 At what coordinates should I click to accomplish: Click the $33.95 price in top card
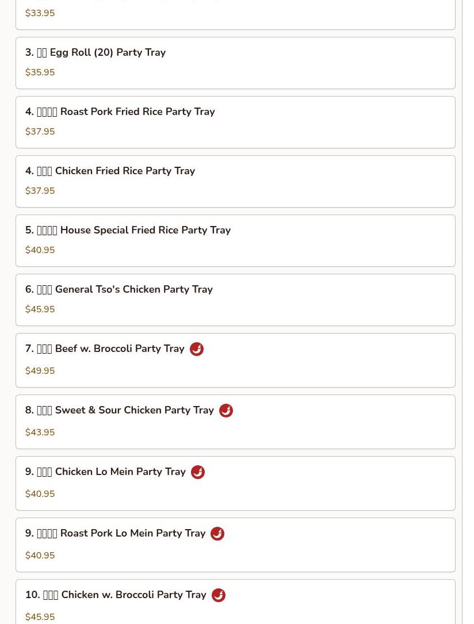40,13
